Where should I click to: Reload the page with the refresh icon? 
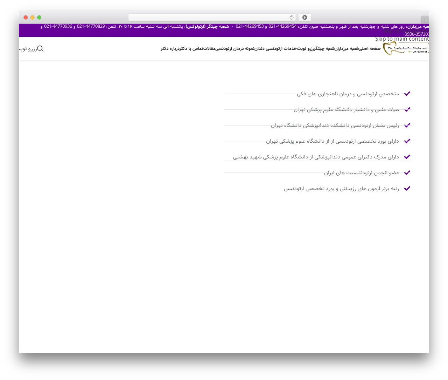(292, 18)
